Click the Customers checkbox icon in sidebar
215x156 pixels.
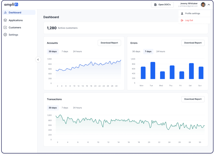[5, 27]
